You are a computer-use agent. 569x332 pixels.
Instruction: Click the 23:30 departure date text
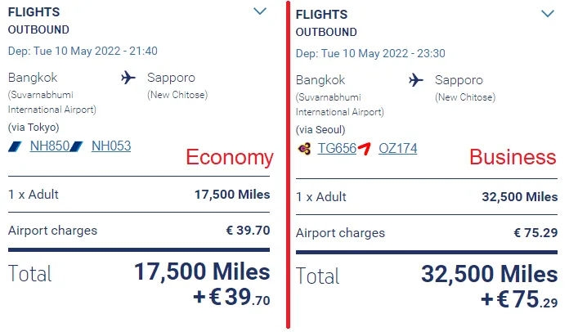click(x=370, y=53)
